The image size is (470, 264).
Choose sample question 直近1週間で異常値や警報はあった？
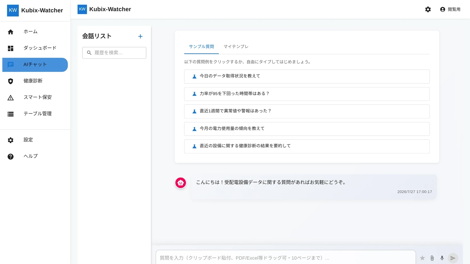tap(307, 111)
